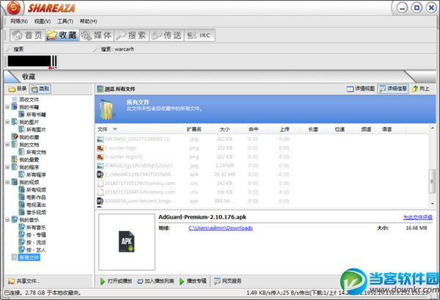Open the 首页 home tab
This screenshot has width=440, height=300.
click(28, 35)
